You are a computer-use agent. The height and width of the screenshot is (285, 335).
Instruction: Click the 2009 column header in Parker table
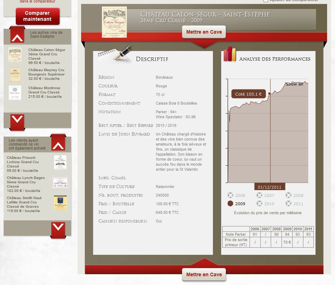(x=287, y=229)
